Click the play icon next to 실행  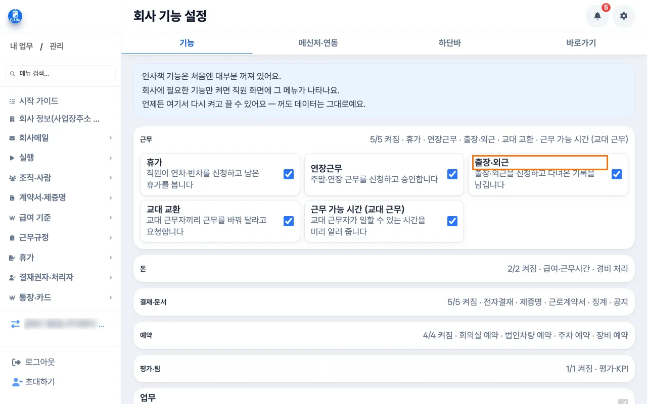point(12,158)
